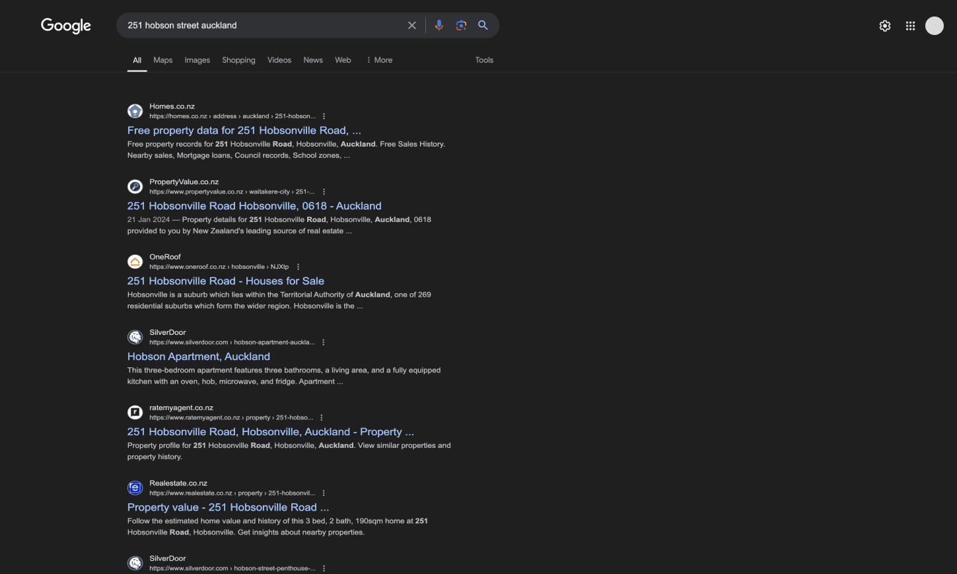Viewport: 957px width, 574px height.
Task: Switch to the News tab
Action: [313, 60]
